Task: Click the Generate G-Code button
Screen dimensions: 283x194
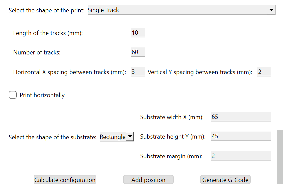Action: click(225, 179)
